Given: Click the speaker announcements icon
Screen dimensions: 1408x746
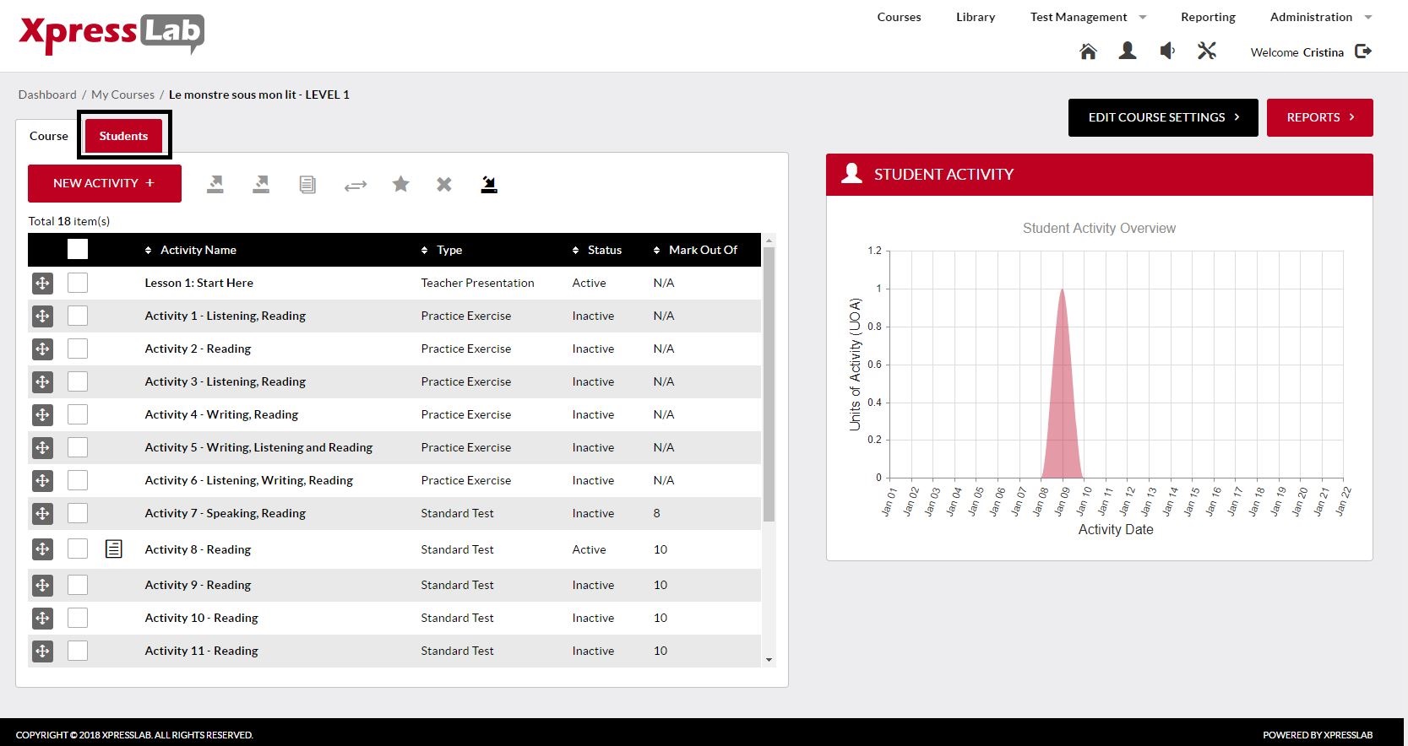Looking at the screenshot, I should tap(1167, 51).
